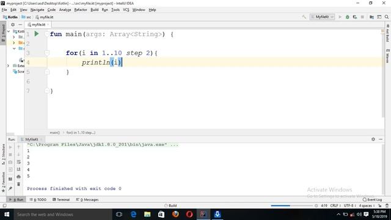Screen dimensions: 391x220
Task: Collapse the src folder in the project tree
Action: (14, 48)
